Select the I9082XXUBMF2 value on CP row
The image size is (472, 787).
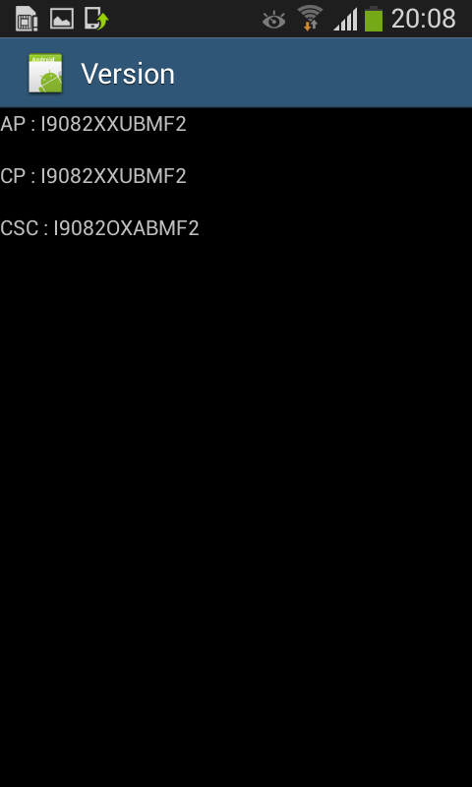[x=113, y=176]
